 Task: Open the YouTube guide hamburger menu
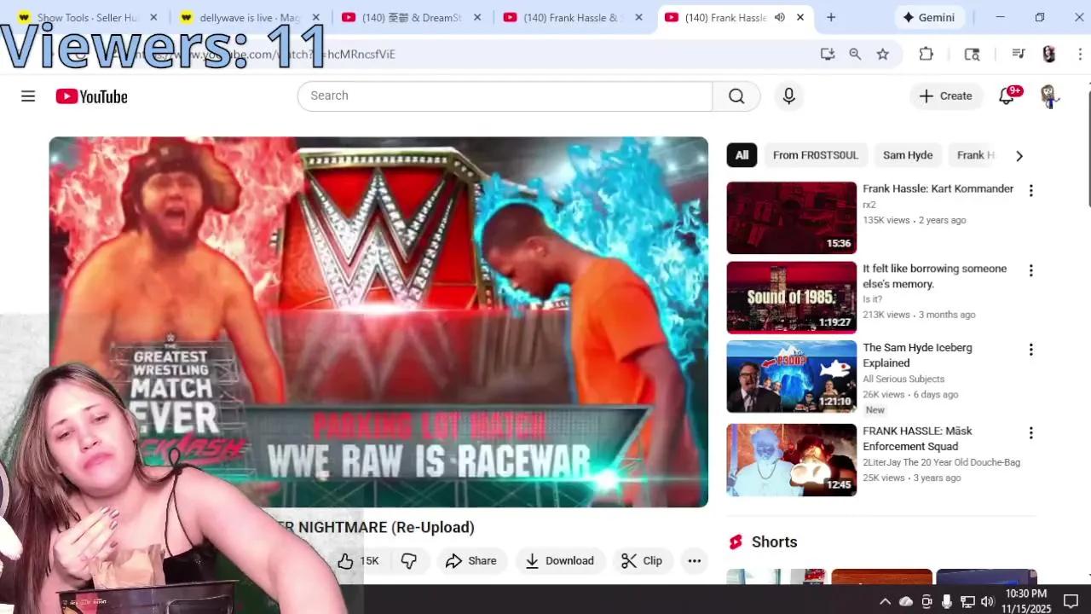click(28, 96)
